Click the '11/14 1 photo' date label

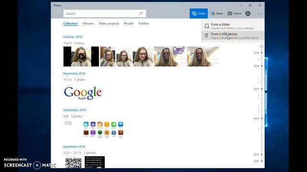point(74,80)
